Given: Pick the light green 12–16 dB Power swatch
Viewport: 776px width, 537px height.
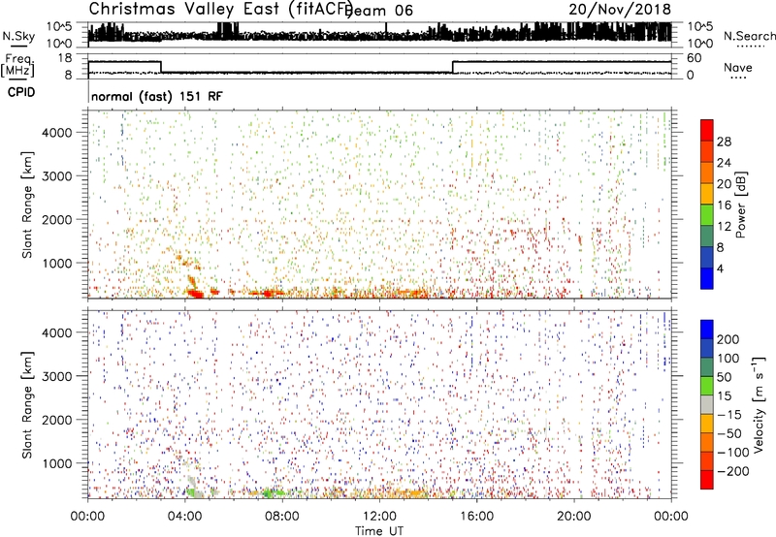Looking at the screenshot, I should (707, 215).
